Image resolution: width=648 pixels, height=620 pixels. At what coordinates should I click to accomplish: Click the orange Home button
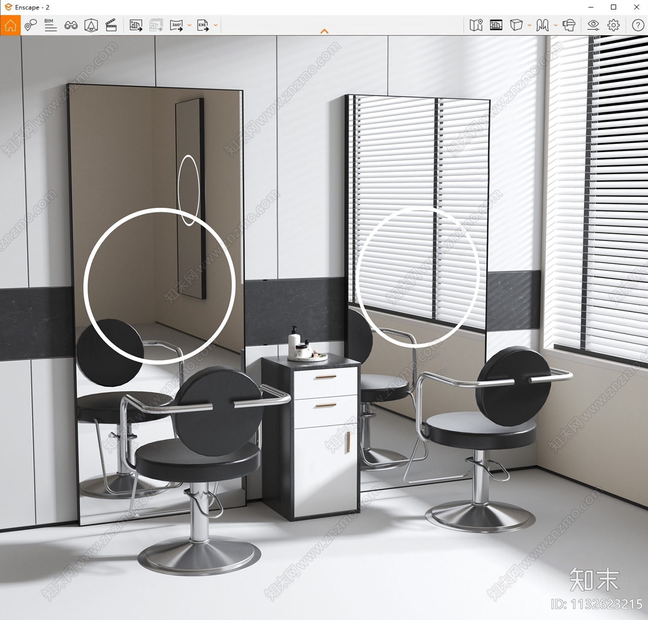click(10, 25)
